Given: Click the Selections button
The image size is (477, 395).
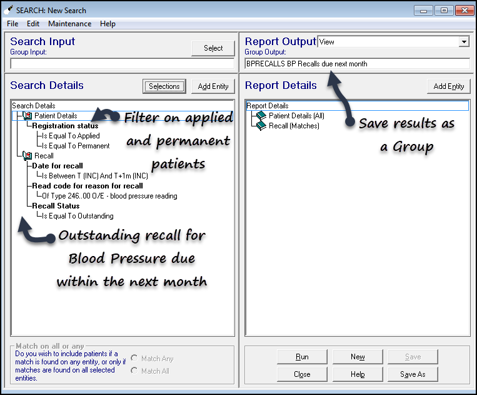Looking at the screenshot, I should (x=164, y=86).
